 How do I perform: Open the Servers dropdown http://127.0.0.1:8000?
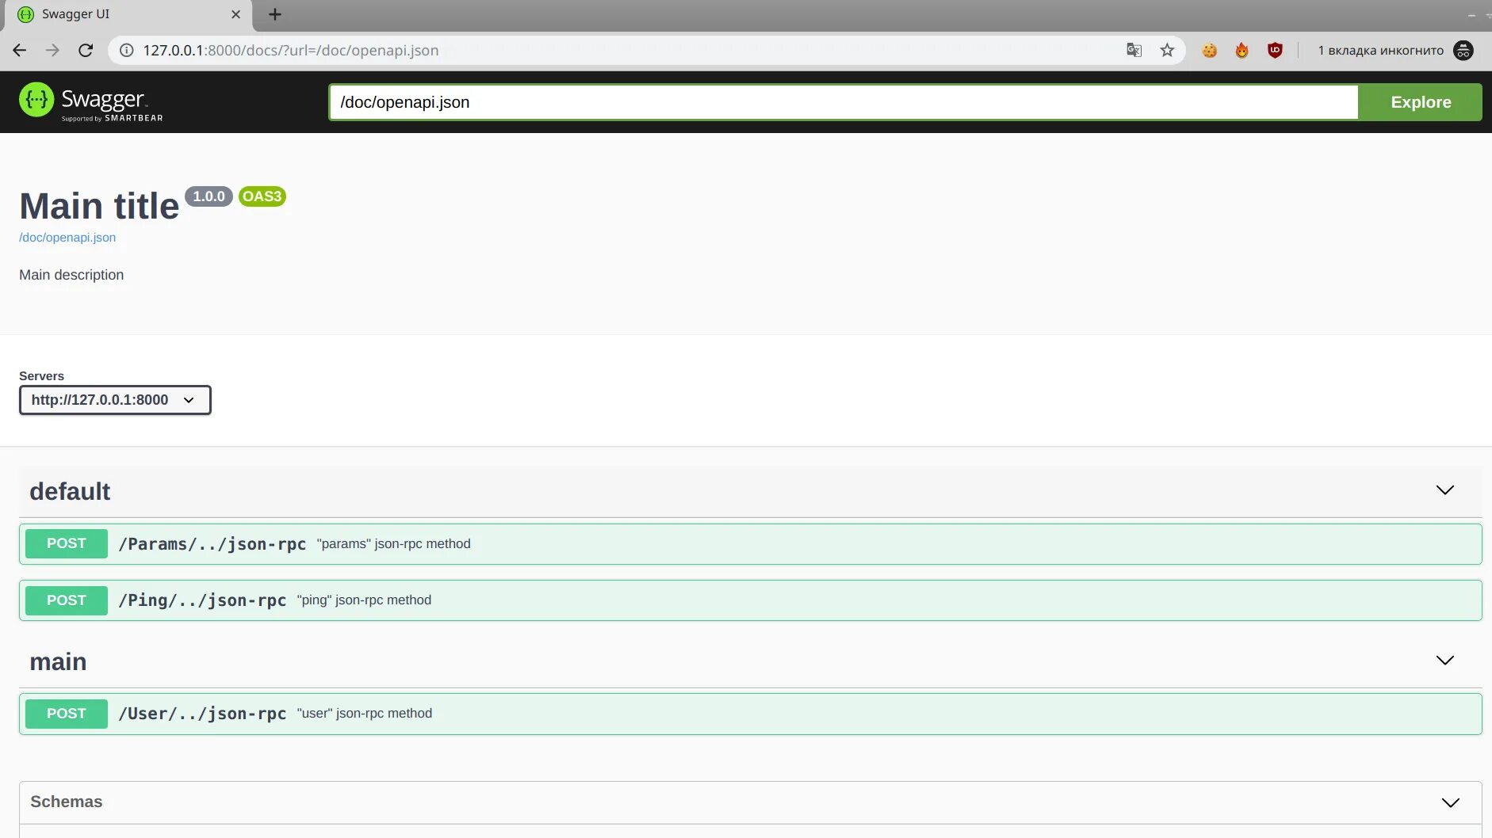[115, 400]
